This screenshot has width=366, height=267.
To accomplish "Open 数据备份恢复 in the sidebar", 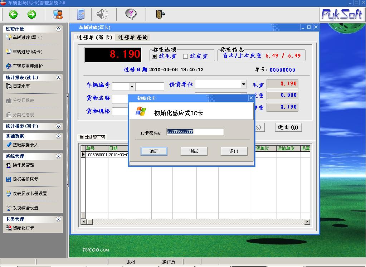I will pos(25,179).
